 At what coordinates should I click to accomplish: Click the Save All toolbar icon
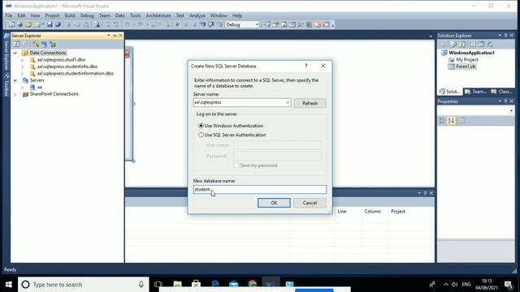click(58, 24)
